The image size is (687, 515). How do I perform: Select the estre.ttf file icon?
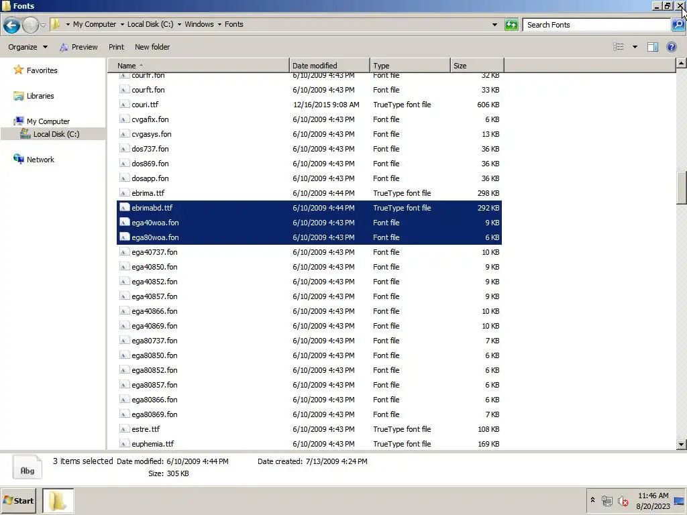tap(124, 428)
